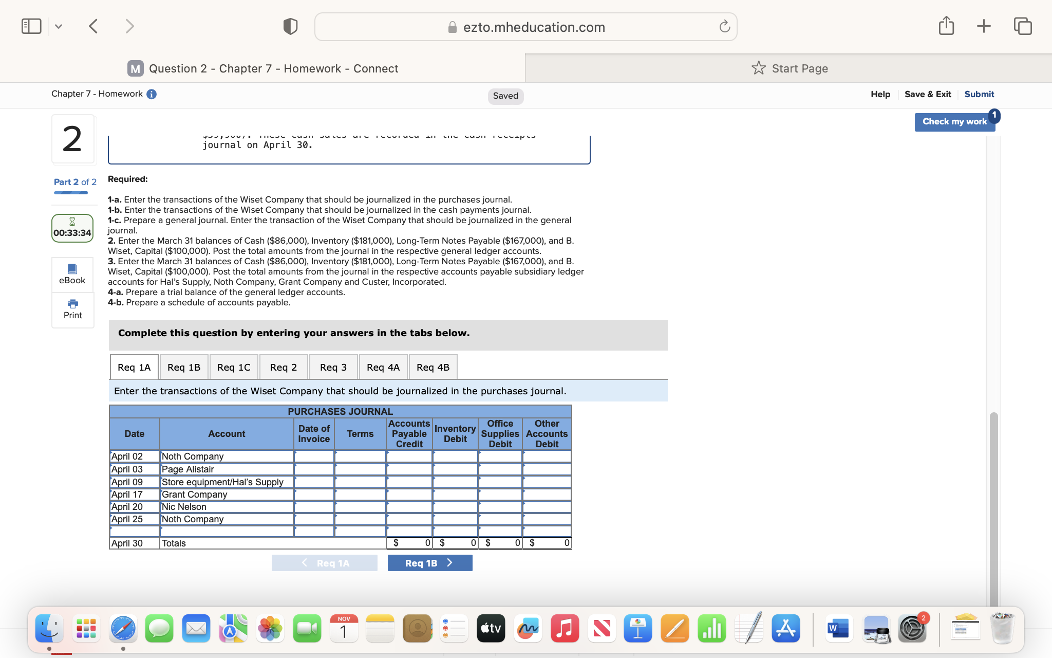
Task: Expand the sidebar options chevron
Action: click(58, 26)
